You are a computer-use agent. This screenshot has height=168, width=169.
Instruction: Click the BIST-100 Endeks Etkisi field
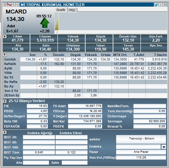[71, 147]
